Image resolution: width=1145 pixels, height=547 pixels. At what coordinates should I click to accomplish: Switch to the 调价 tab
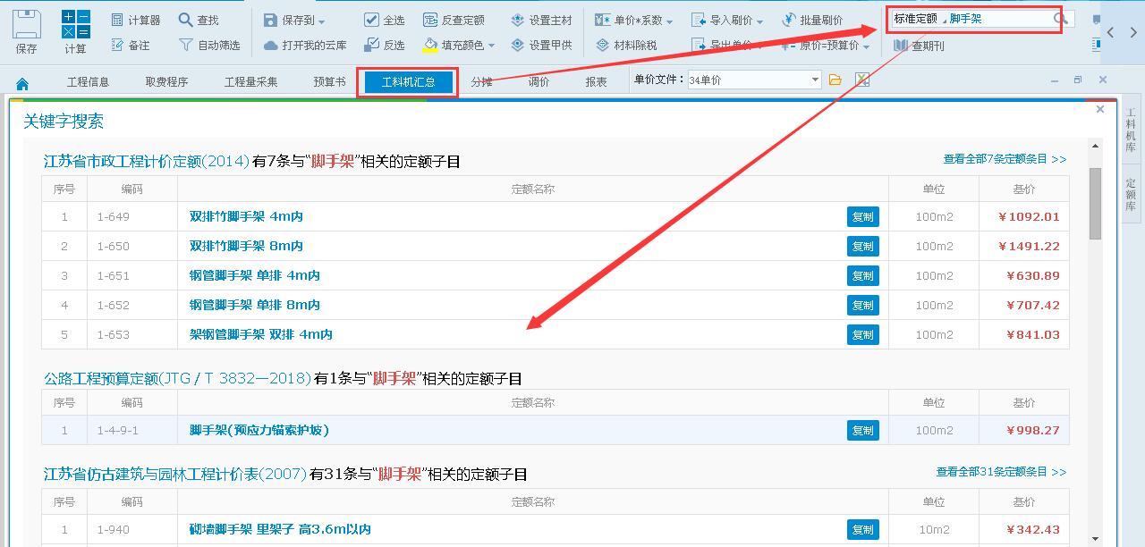539,82
